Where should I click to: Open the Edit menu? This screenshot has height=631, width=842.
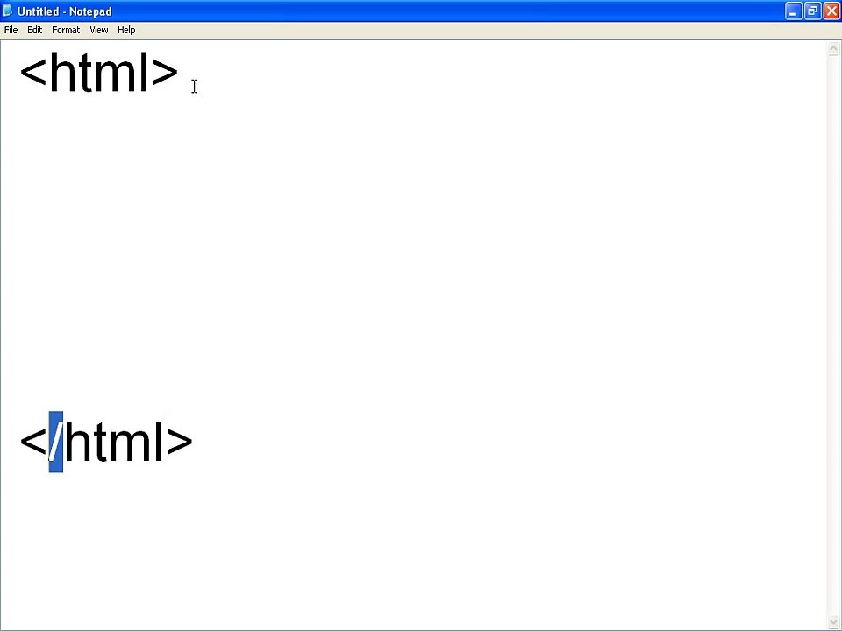[x=34, y=30]
